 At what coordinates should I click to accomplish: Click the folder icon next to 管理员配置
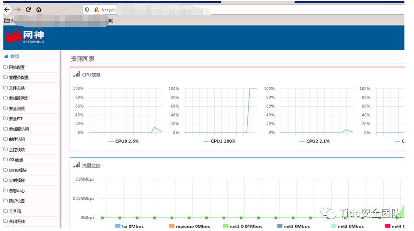click(6, 77)
